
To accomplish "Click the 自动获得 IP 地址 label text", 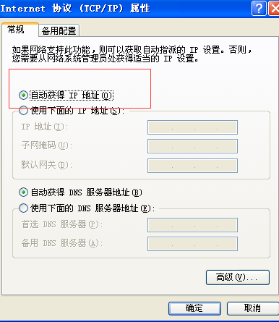I will (72, 96).
